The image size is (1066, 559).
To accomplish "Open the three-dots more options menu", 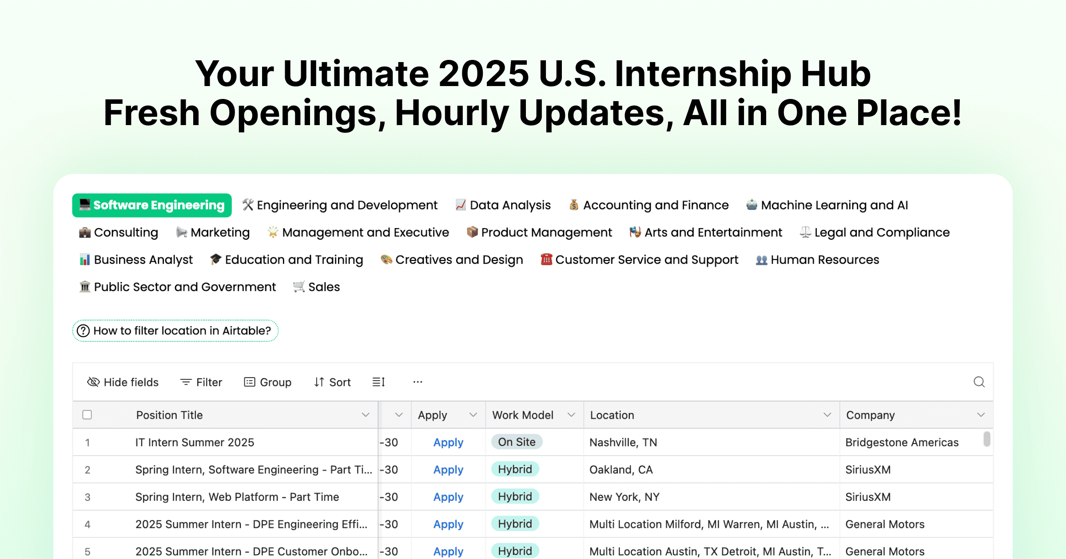I will click(418, 382).
